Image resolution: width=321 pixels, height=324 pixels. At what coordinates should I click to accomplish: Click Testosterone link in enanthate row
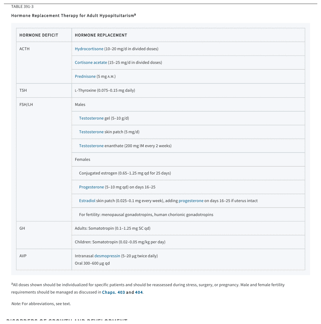91,146
